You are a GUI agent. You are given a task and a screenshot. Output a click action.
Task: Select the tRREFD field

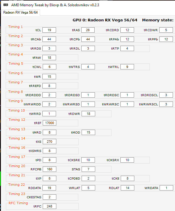coord(49,86)
